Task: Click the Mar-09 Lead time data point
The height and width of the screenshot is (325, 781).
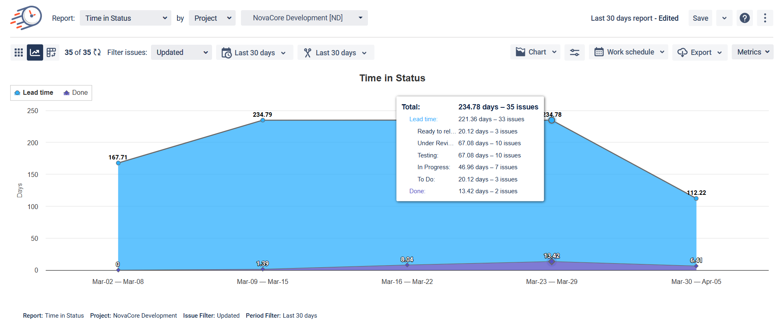Action: pos(263,120)
